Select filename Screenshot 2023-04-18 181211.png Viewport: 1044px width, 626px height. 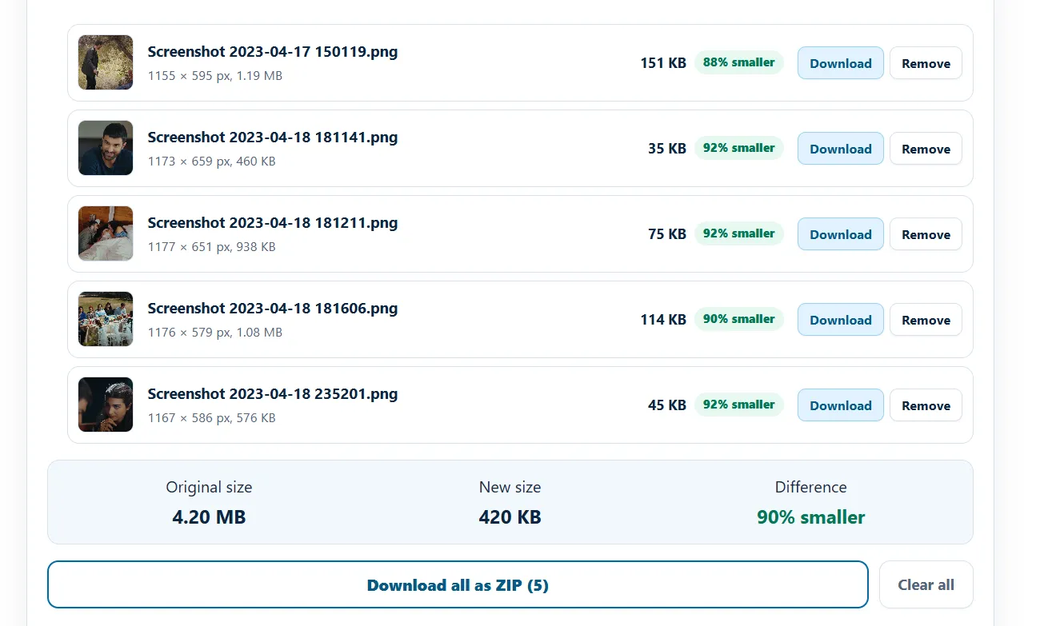273,223
